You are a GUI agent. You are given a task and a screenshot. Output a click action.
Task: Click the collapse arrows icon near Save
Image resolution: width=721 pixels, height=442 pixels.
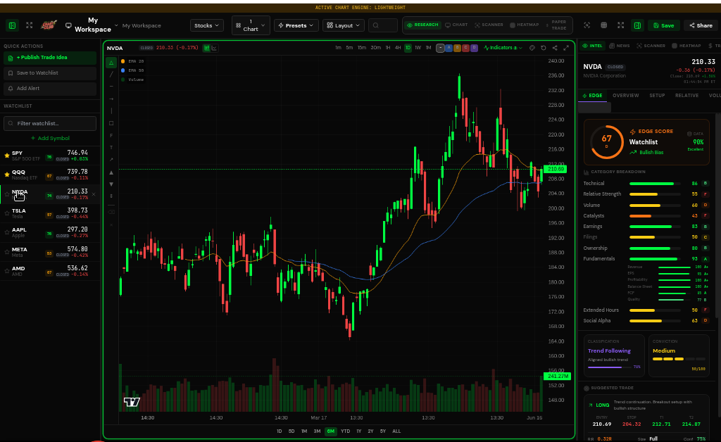click(x=621, y=26)
